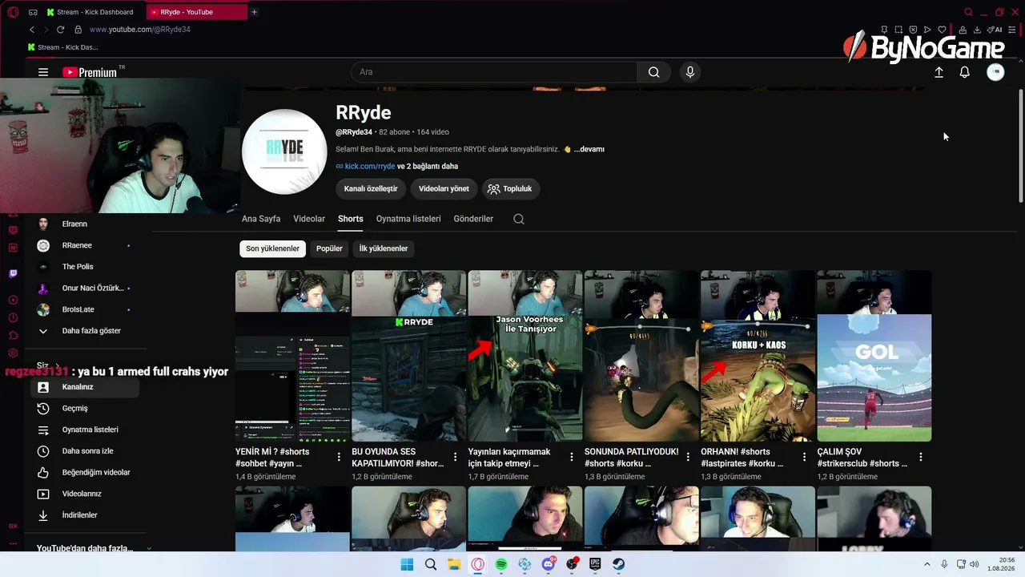
Task: Reload the YouTube page
Action: tap(60, 30)
